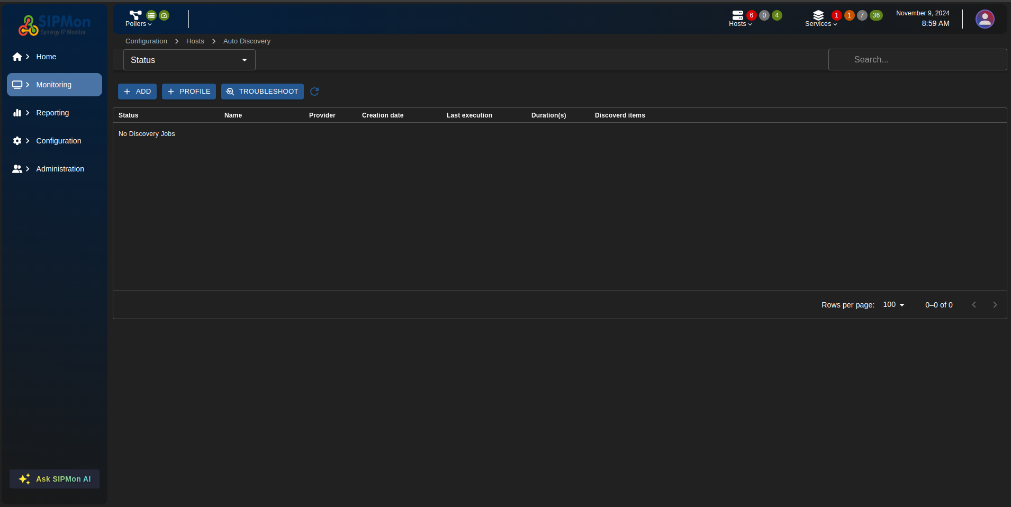Change rows per page from 100
This screenshot has height=507, width=1011.
click(893, 305)
